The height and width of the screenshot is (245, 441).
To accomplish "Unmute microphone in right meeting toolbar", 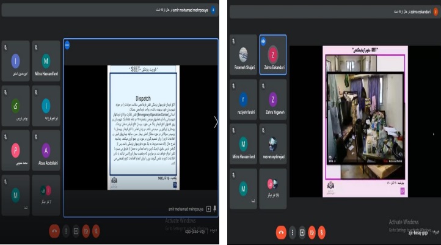I will (x=323, y=232).
